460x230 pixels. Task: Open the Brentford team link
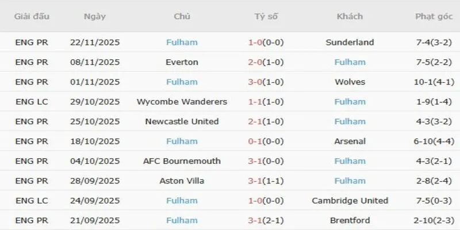pos(350,220)
